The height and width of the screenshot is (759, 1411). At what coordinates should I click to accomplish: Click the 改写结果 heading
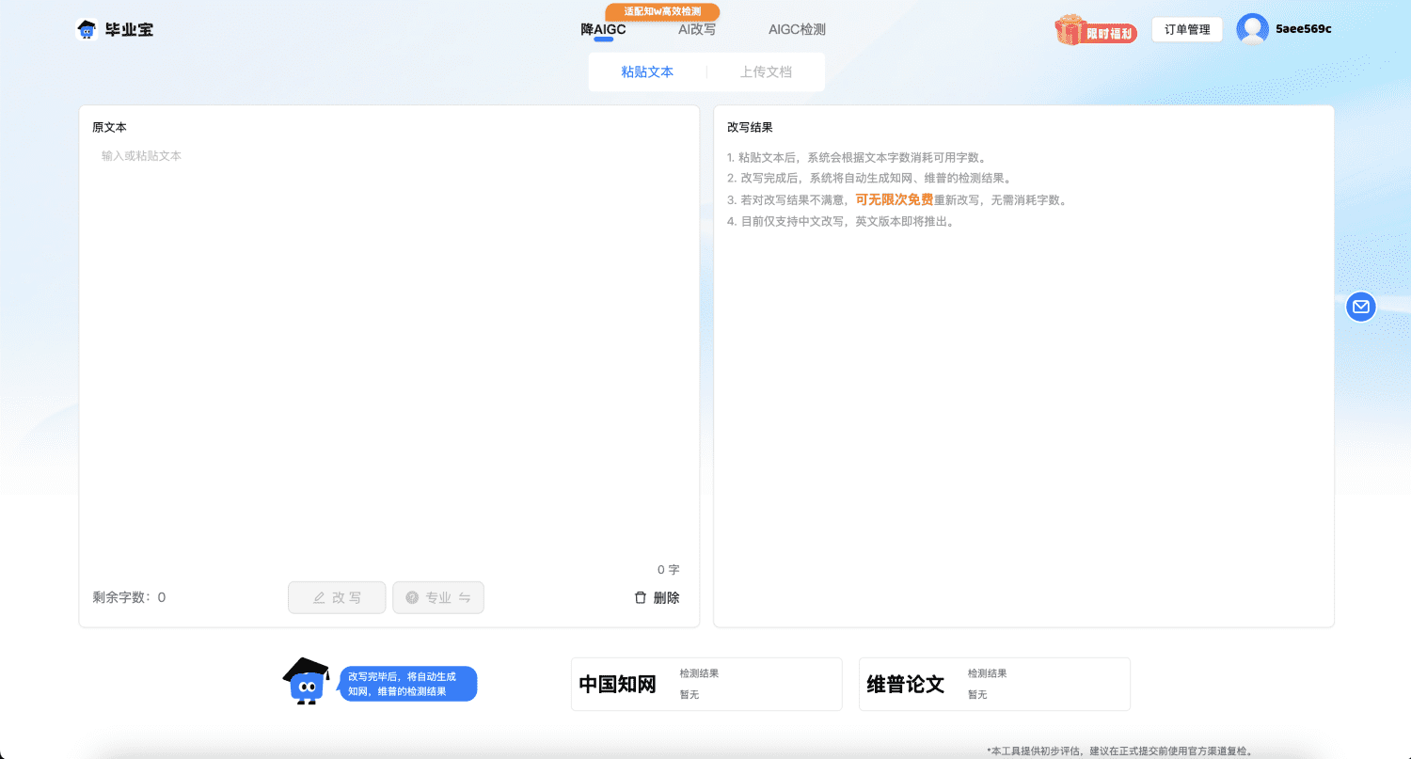point(750,127)
